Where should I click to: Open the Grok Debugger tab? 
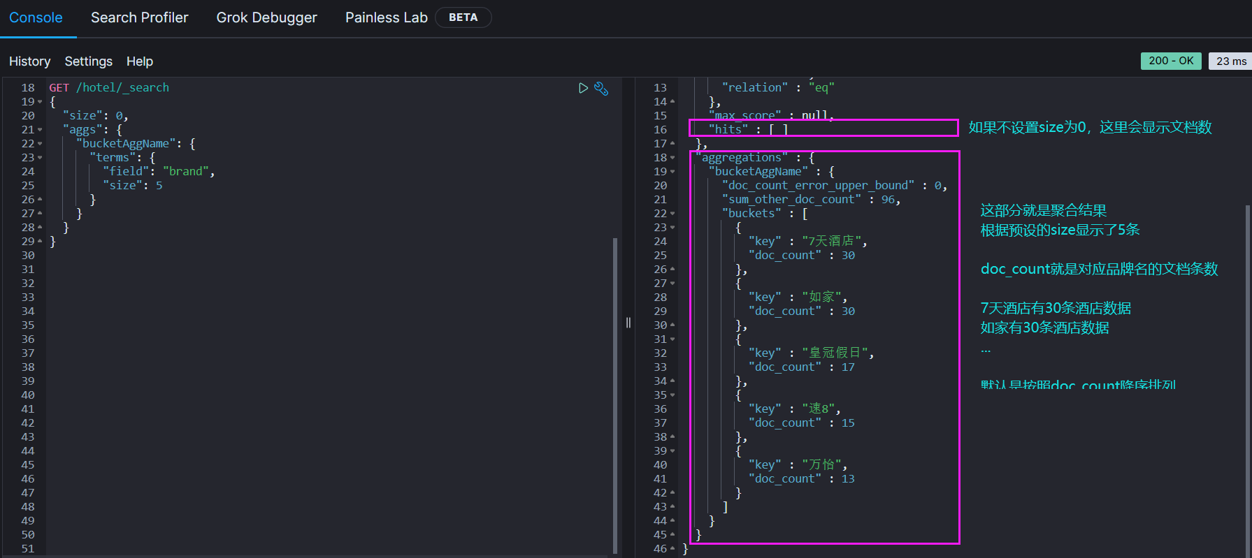pyautogui.click(x=266, y=17)
